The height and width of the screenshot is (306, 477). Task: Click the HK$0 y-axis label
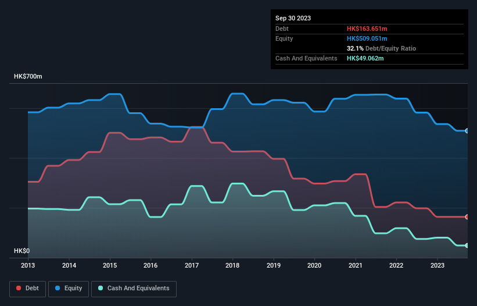(22, 251)
